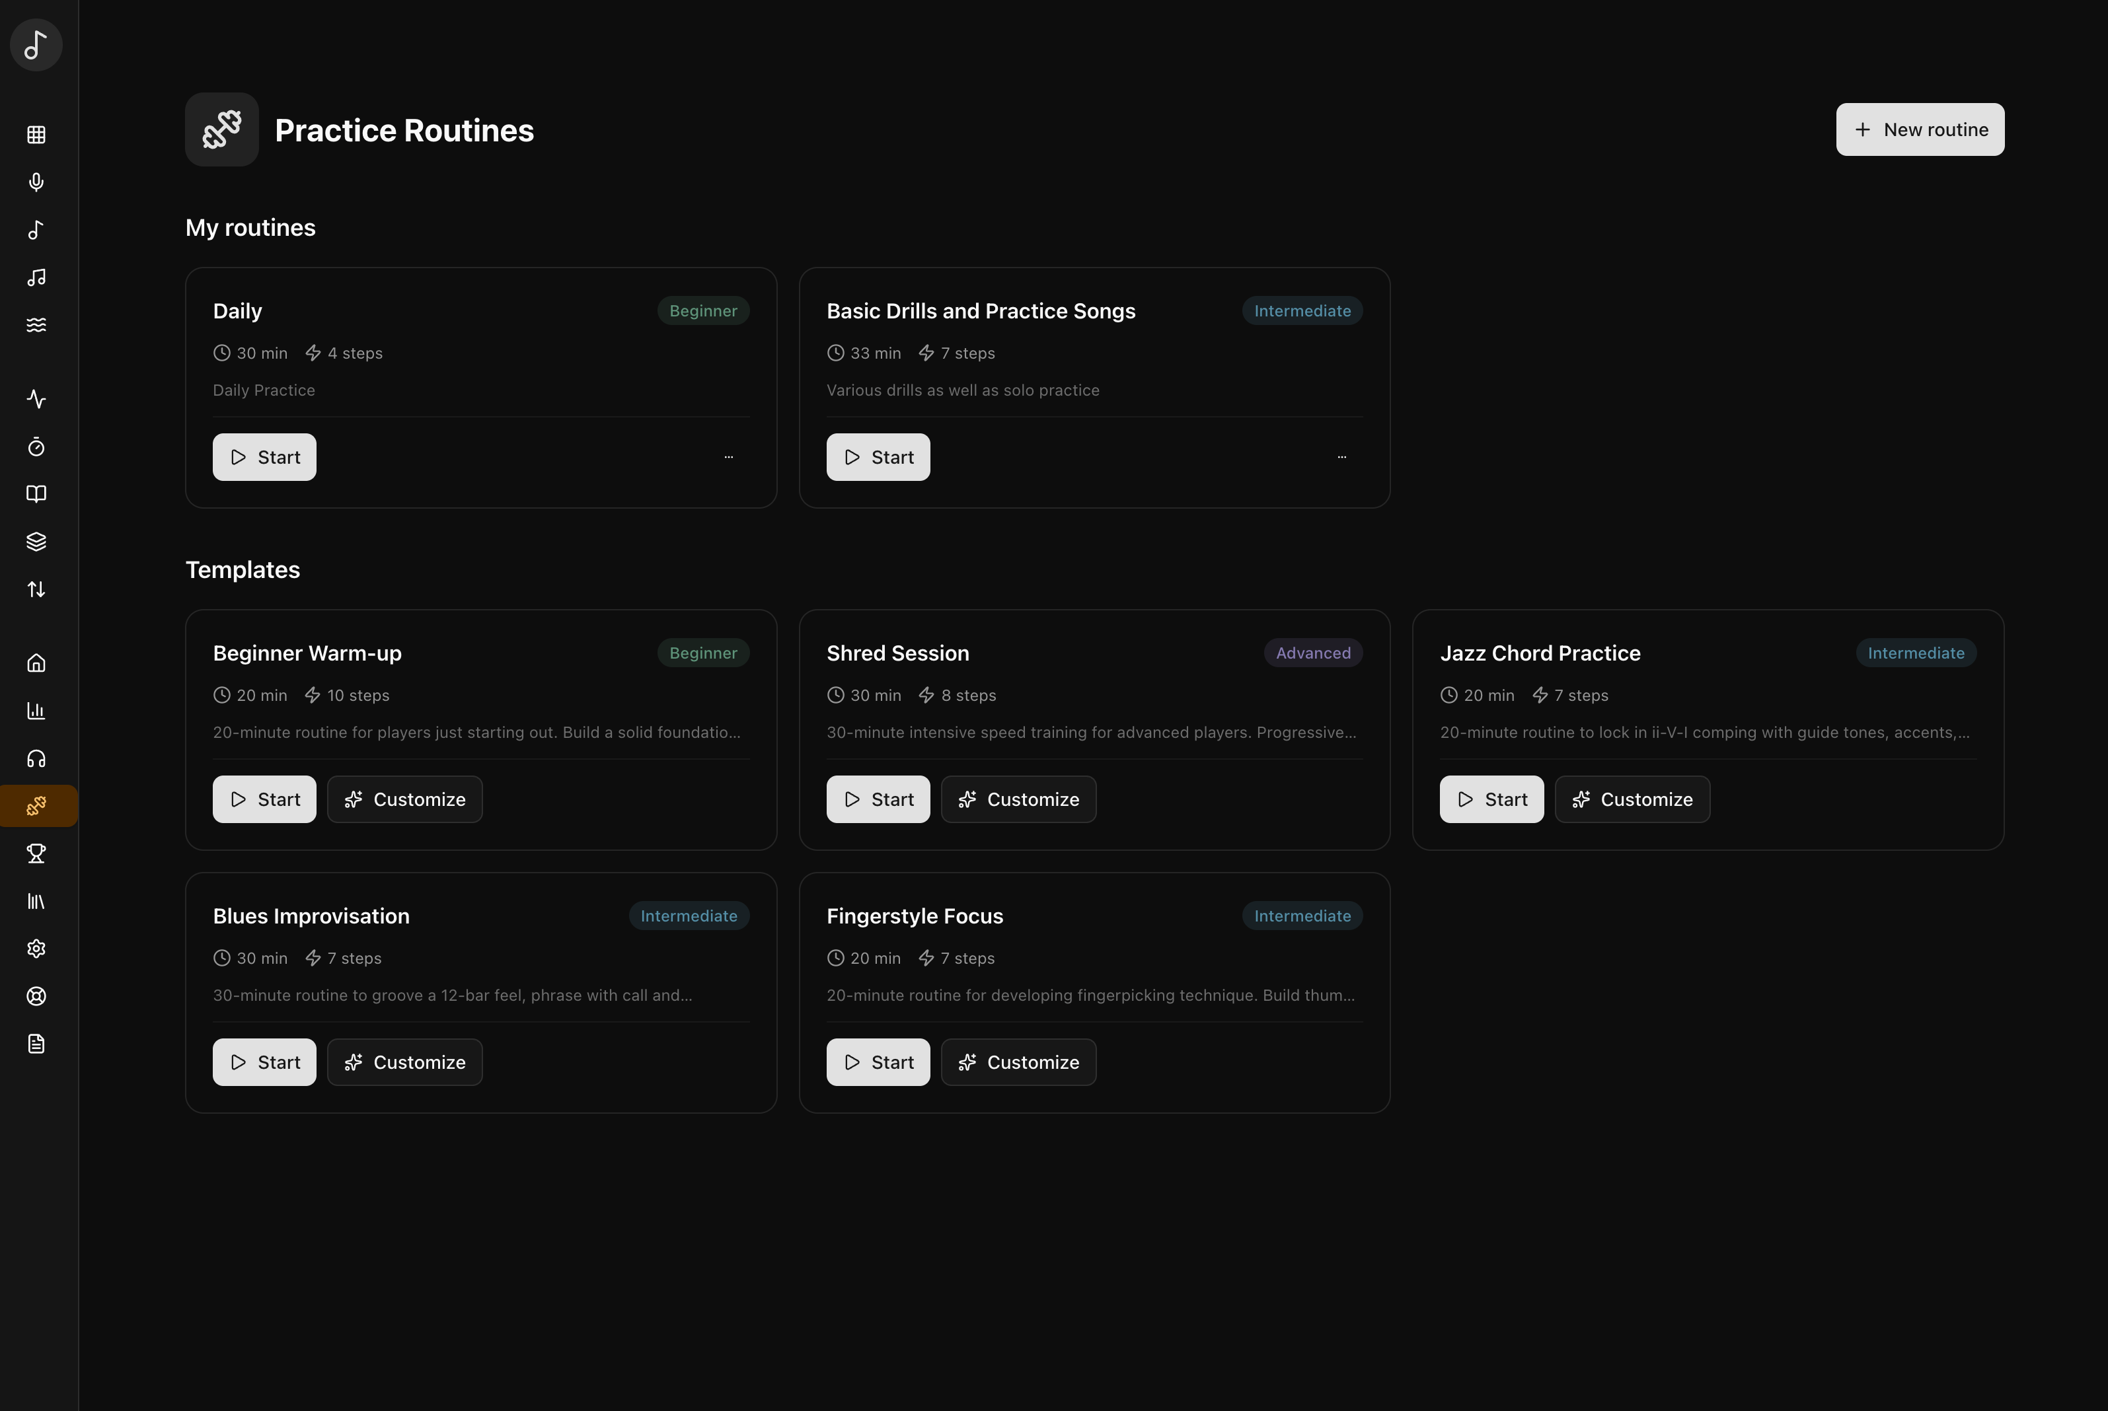Image resolution: width=2108 pixels, height=1411 pixels.
Task: Open the open-book icon in sidebar
Action: click(x=36, y=494)
